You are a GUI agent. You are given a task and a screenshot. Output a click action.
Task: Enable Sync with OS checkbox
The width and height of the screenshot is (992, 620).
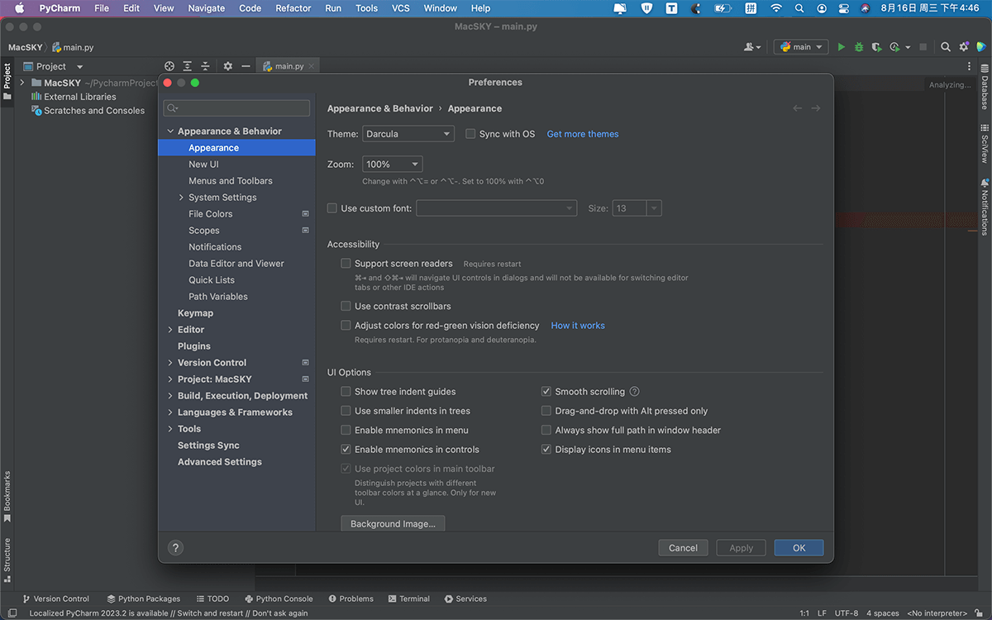[x=470, y=134]
